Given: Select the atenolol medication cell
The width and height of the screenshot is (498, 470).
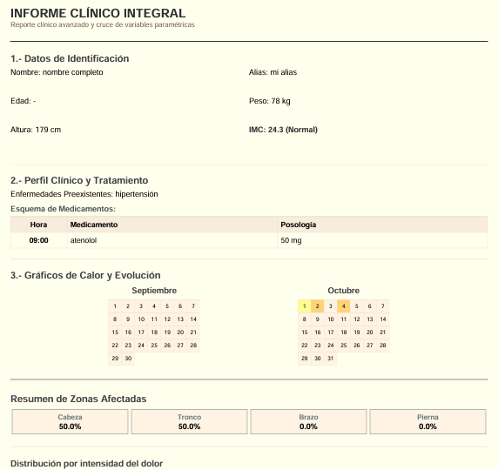Looking at the screenshot, I should pyautogui.click(x=172, y=240).
